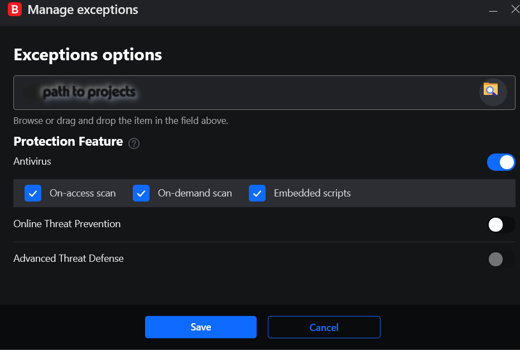Click the Exceptions options heading
520x350 pixels.
(88, 55)
